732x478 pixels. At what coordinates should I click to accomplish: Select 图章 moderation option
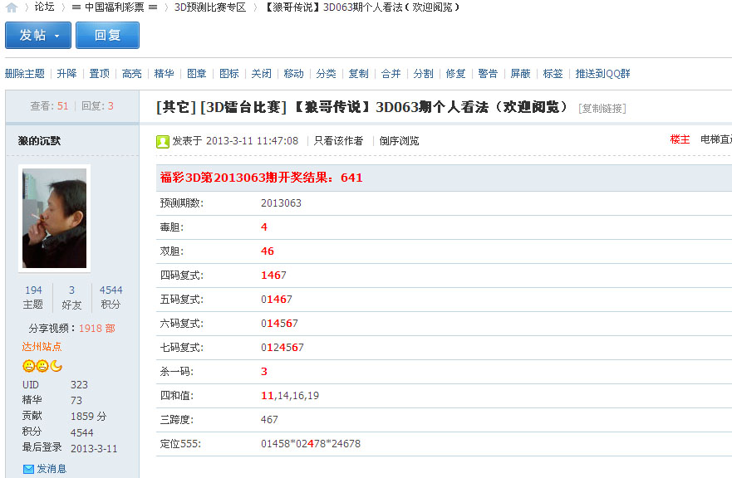197,73
